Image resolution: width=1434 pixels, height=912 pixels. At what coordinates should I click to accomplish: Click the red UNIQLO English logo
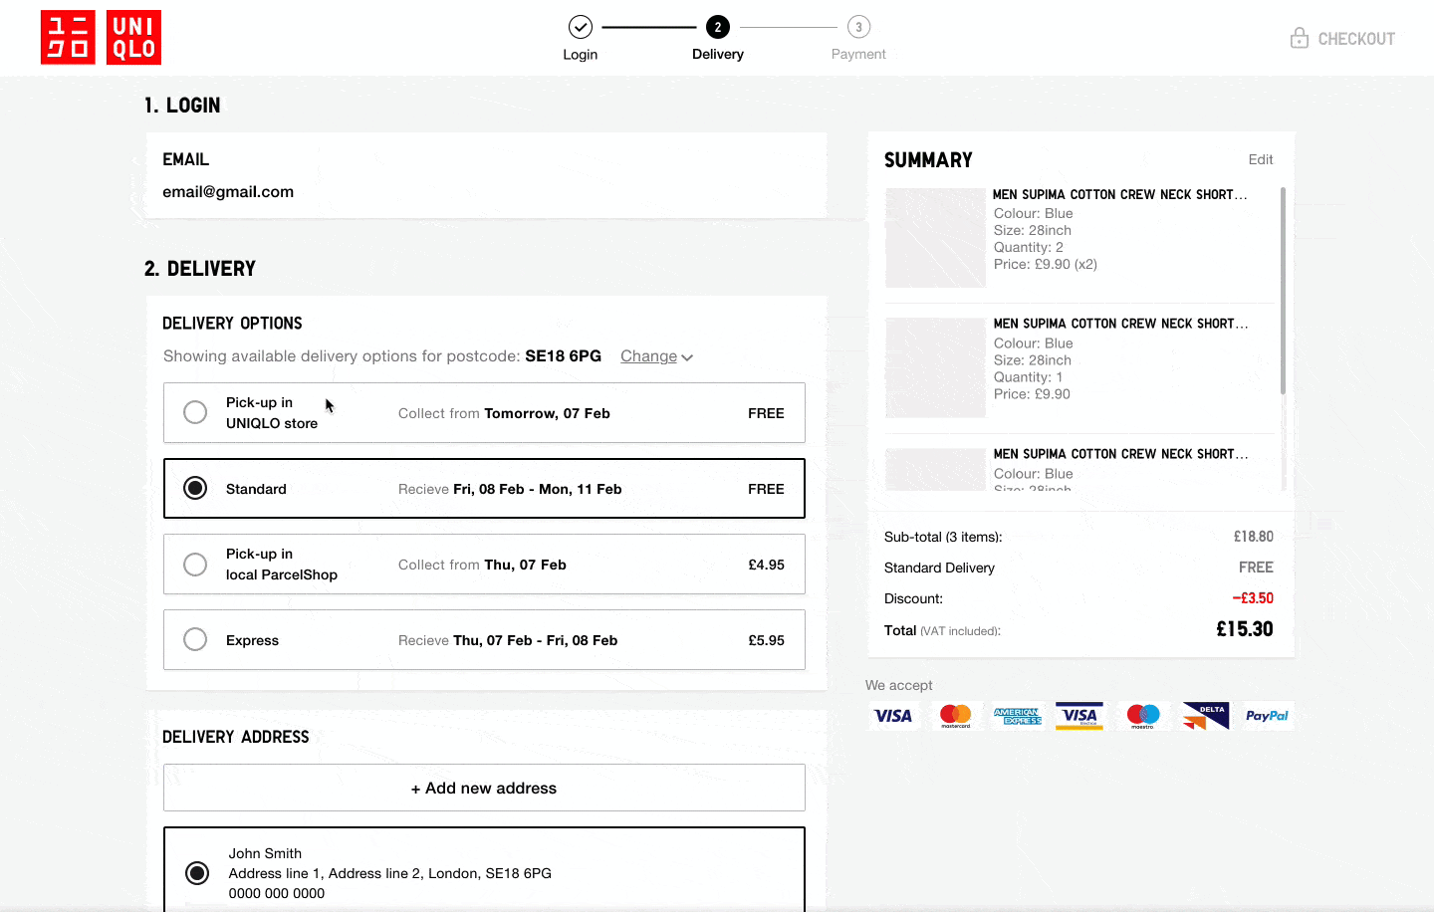coord(133,38)
